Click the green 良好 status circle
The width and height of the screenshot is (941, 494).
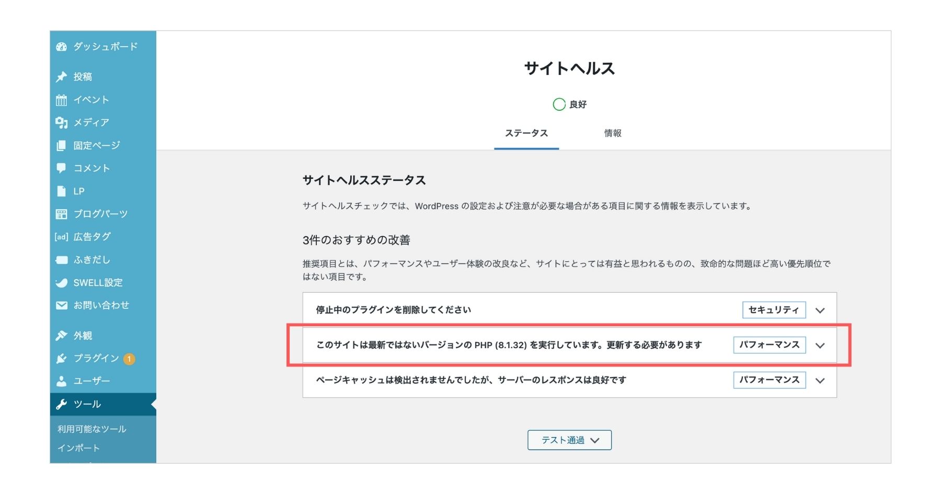[x=559, y=105]
